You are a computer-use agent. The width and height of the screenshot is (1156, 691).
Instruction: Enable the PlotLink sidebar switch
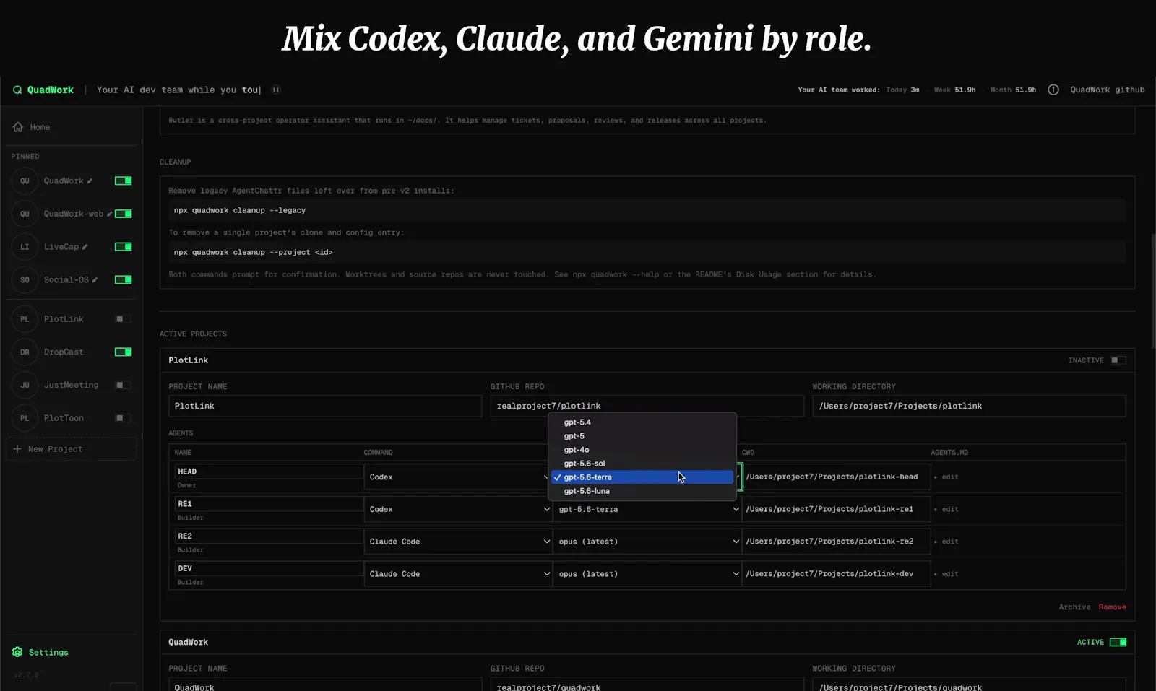(x=124, y=318)
